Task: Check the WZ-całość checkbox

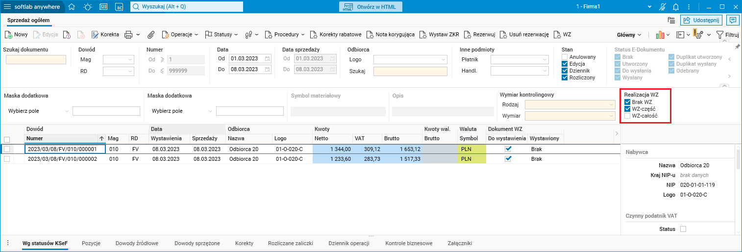Action: 627,116
